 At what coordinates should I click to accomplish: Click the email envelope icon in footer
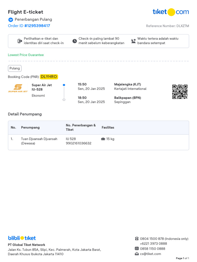137,254
